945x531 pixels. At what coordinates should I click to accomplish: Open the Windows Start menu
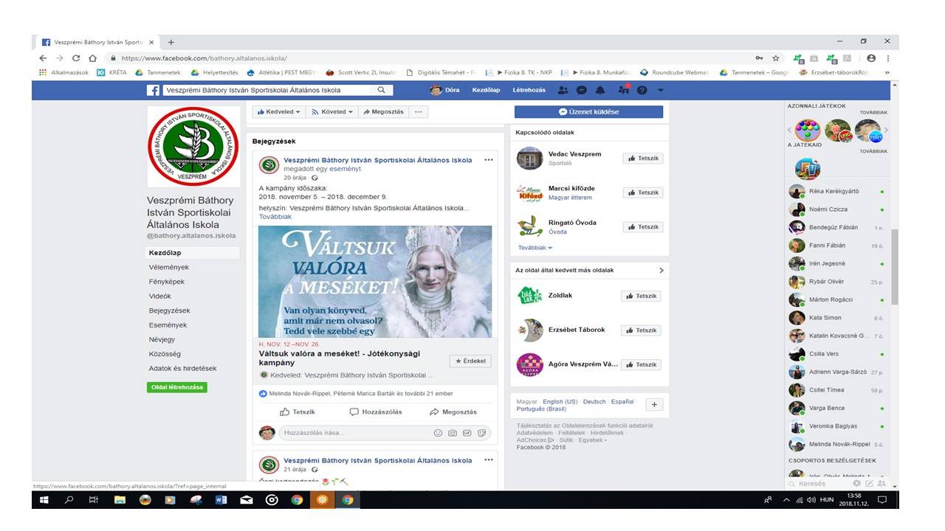coord(44,499)
